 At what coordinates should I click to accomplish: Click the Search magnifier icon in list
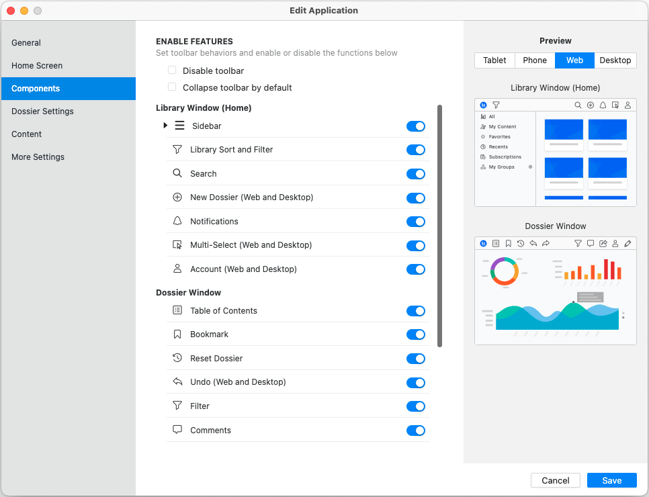click(177, 173)
